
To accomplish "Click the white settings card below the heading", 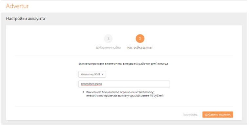I will click(124, 73).
